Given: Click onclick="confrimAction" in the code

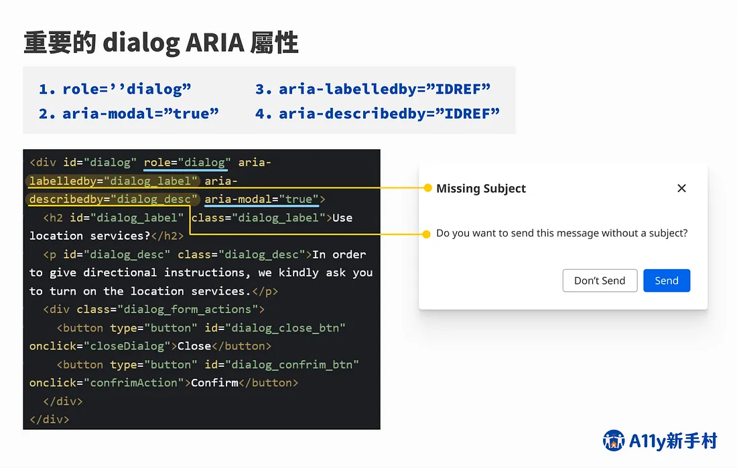Looking at the screenshot, I should pyautogui.click(x=107, y=382).
